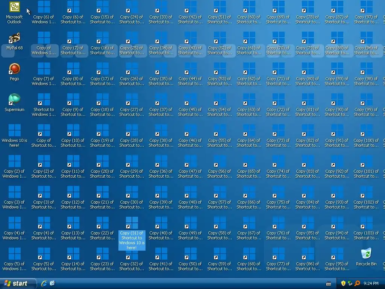
Task: Click the 'Copy (70) of Shortcut to...' label
Action: pos(279,50)
